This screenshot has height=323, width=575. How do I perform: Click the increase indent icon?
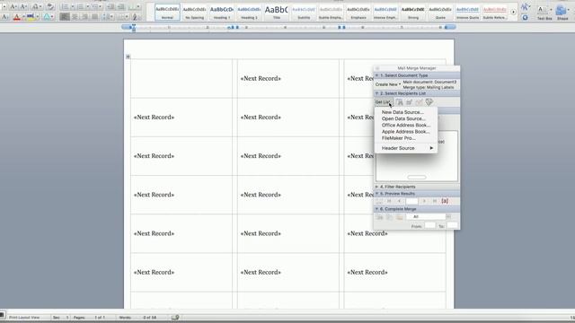click(x=121, y=6)
